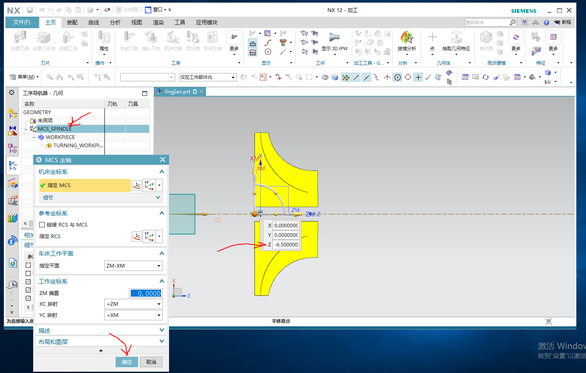Click the 抽取几何特征 icon
The image size is (586, 373).
pos(456,38)
